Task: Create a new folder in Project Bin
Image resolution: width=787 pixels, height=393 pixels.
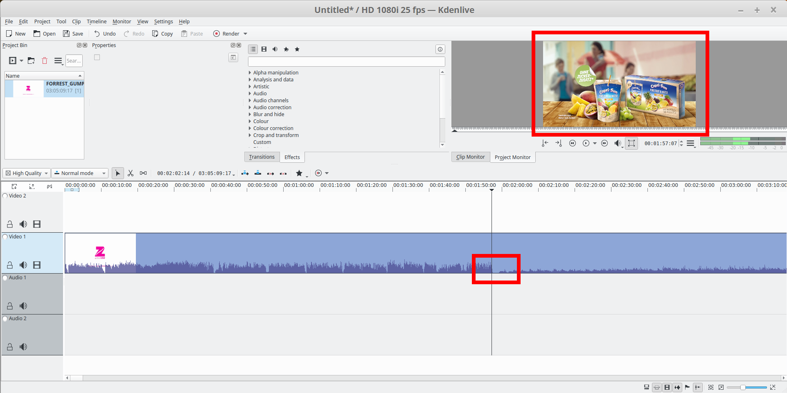Action: 31,61
